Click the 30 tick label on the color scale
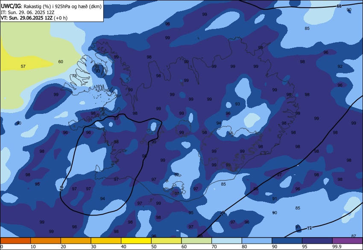 pyautogui.click(x=93, y=247)
